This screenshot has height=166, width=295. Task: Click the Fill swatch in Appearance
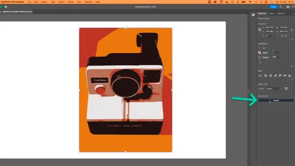click(x=260, y=48)
